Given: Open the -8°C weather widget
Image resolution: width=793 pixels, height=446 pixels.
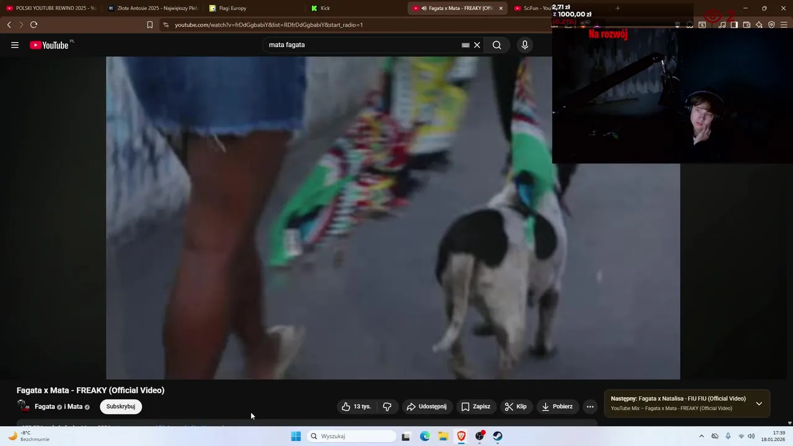Looking at the screenshot, I should coord(29,436).
